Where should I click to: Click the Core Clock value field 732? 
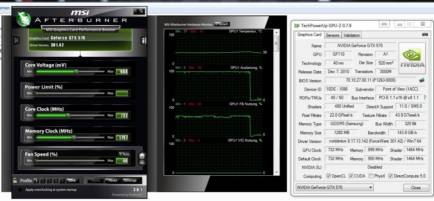click(x=122, y=115)
